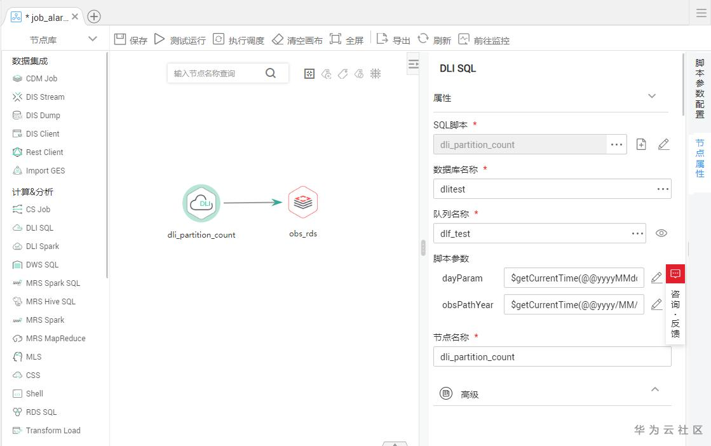
Task: Click the red chat feedback icon
Action: click(x=675, y=274)
